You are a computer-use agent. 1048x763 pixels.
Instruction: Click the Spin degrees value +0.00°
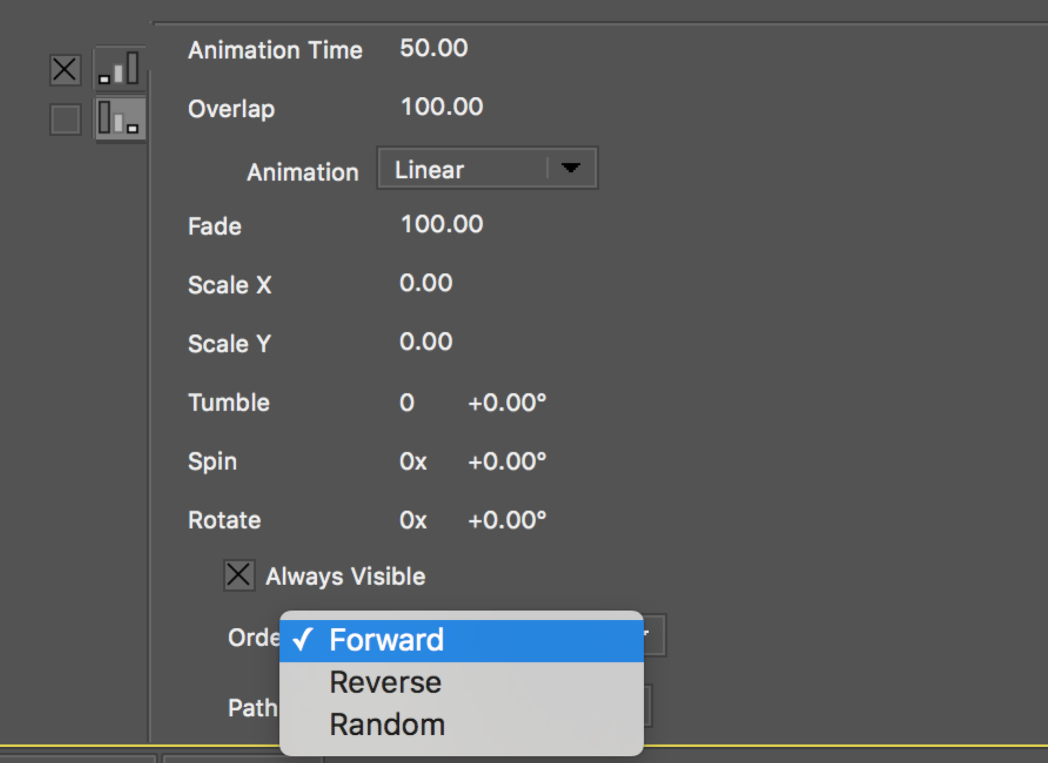coord(507,461)
